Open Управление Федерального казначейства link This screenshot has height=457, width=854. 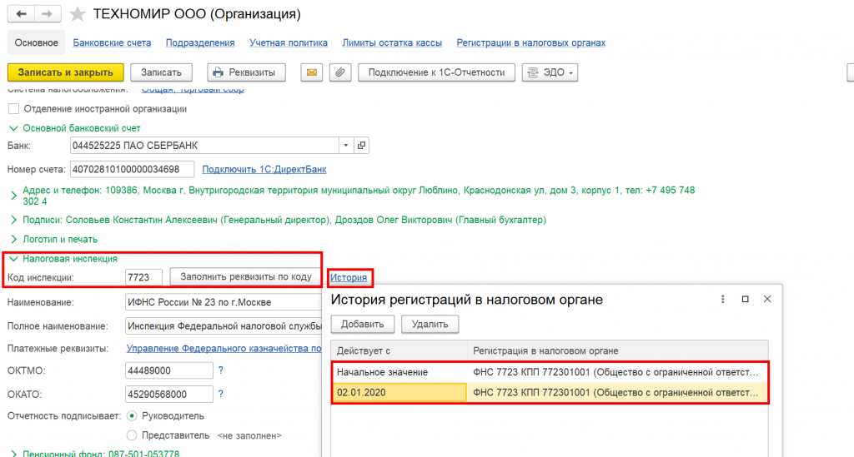tap(224, 348)
